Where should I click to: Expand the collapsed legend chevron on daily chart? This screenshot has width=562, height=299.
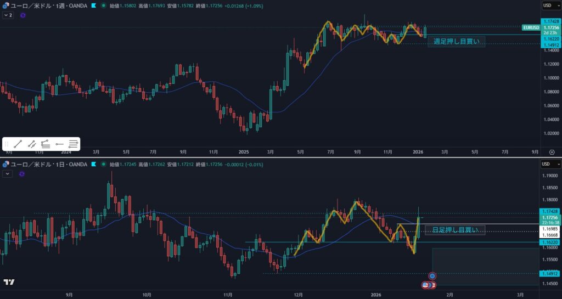[x=8, y=174]
